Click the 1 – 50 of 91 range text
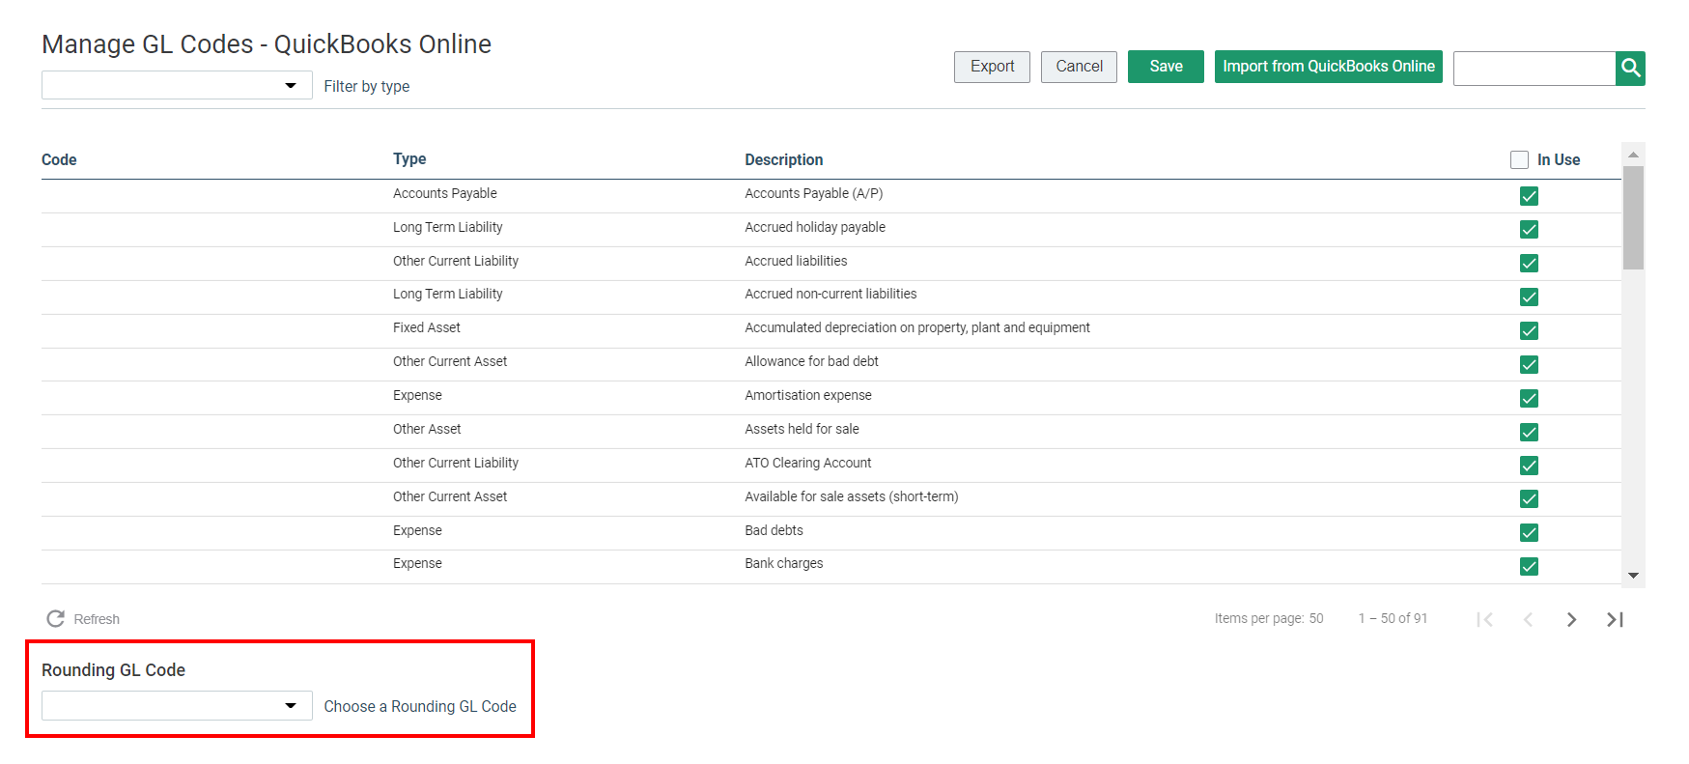 (x=1393, y=619)
